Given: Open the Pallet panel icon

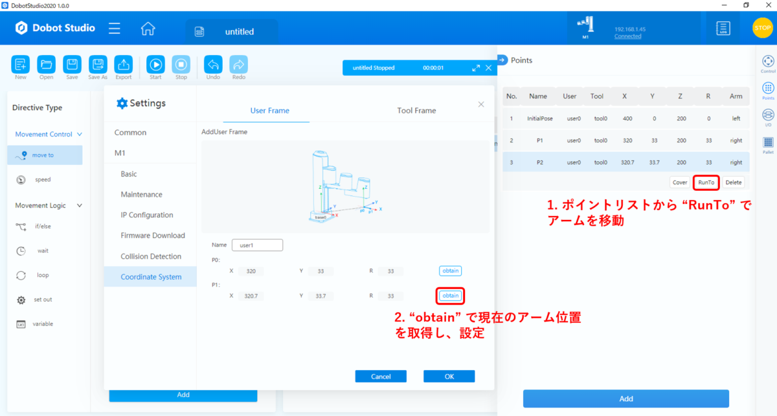Looking at the screenshot, I should click(x=767, y=142).
